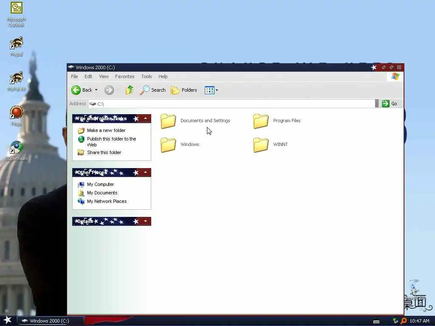This screenshot has height=326, width=435.
Task: Click Publish this folder to the Web
Action: [x=112, y=142]
